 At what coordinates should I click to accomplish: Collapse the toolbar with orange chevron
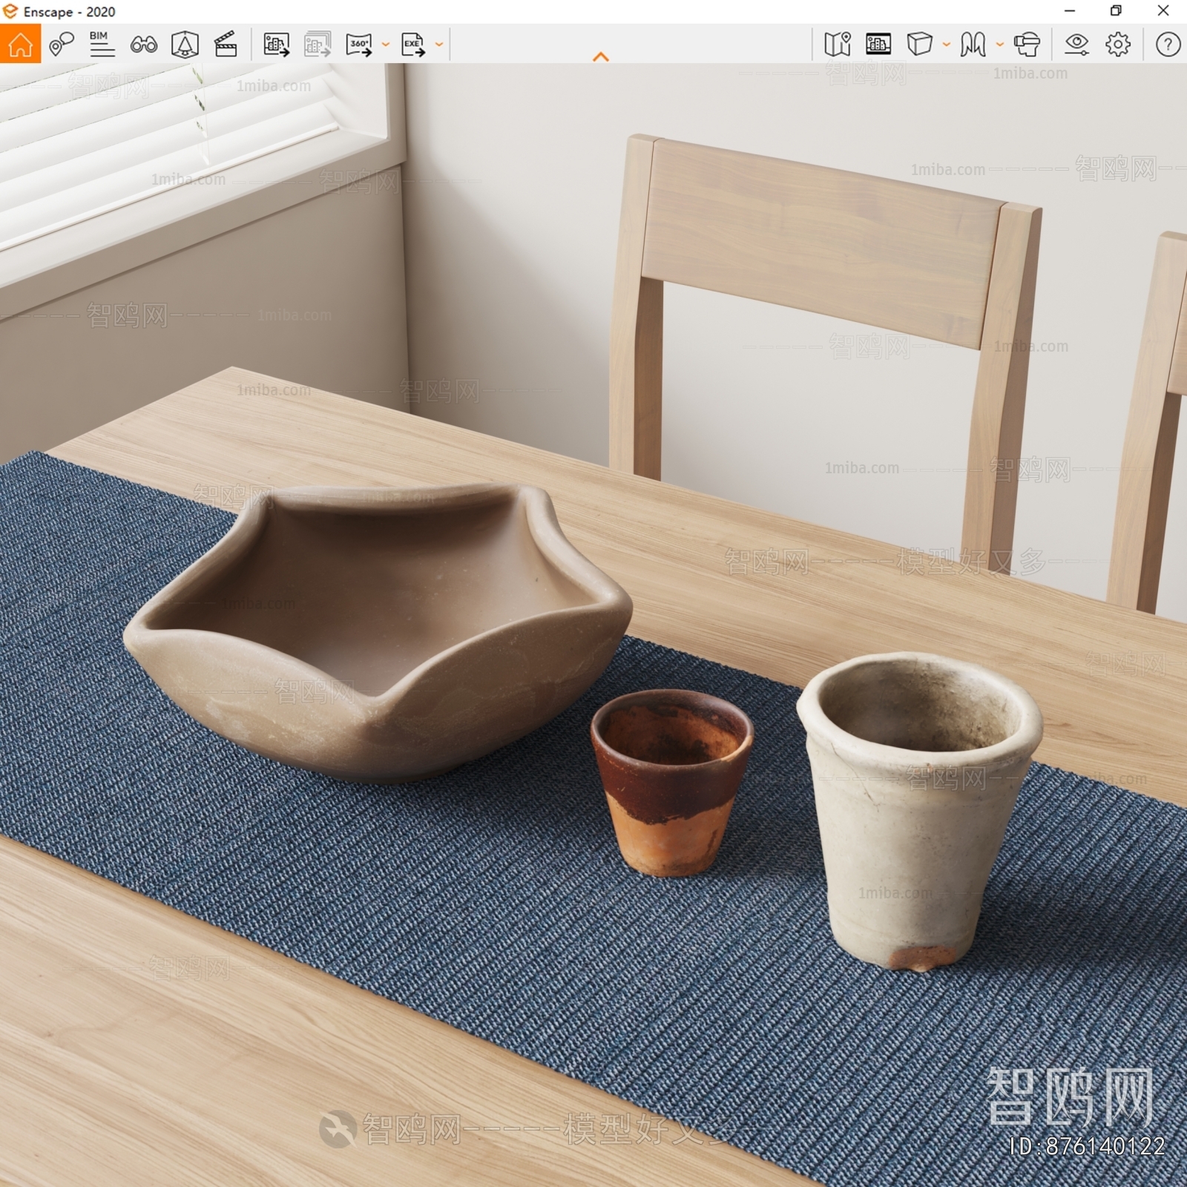[x=601, y=56]
